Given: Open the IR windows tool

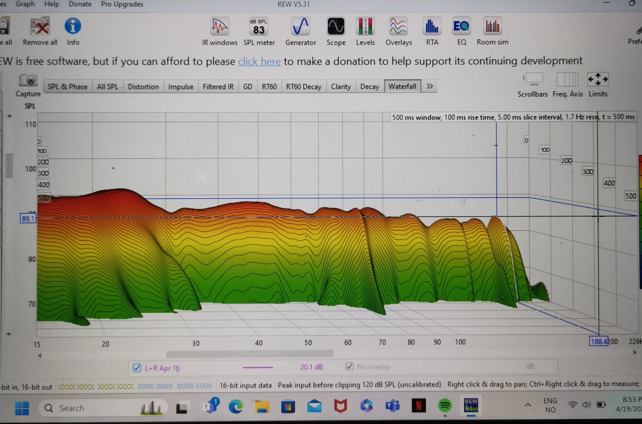Looking at the screenshot, I should point(219,31).
